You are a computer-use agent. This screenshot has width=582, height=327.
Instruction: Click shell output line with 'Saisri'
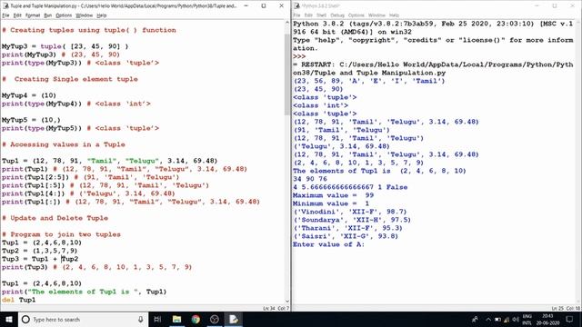(x=346, y=236)
